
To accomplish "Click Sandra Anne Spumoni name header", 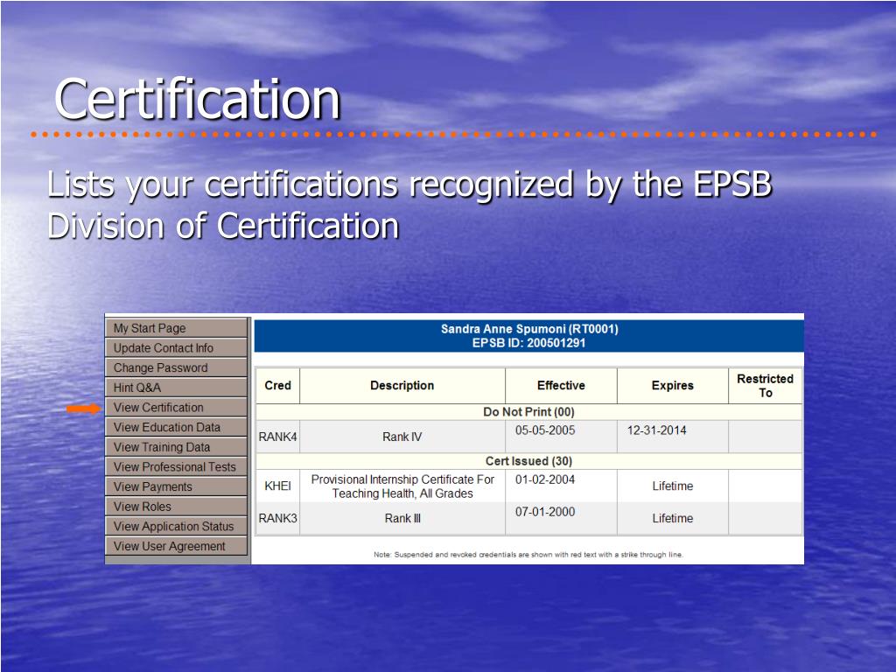I will click(x=529, y=329).
